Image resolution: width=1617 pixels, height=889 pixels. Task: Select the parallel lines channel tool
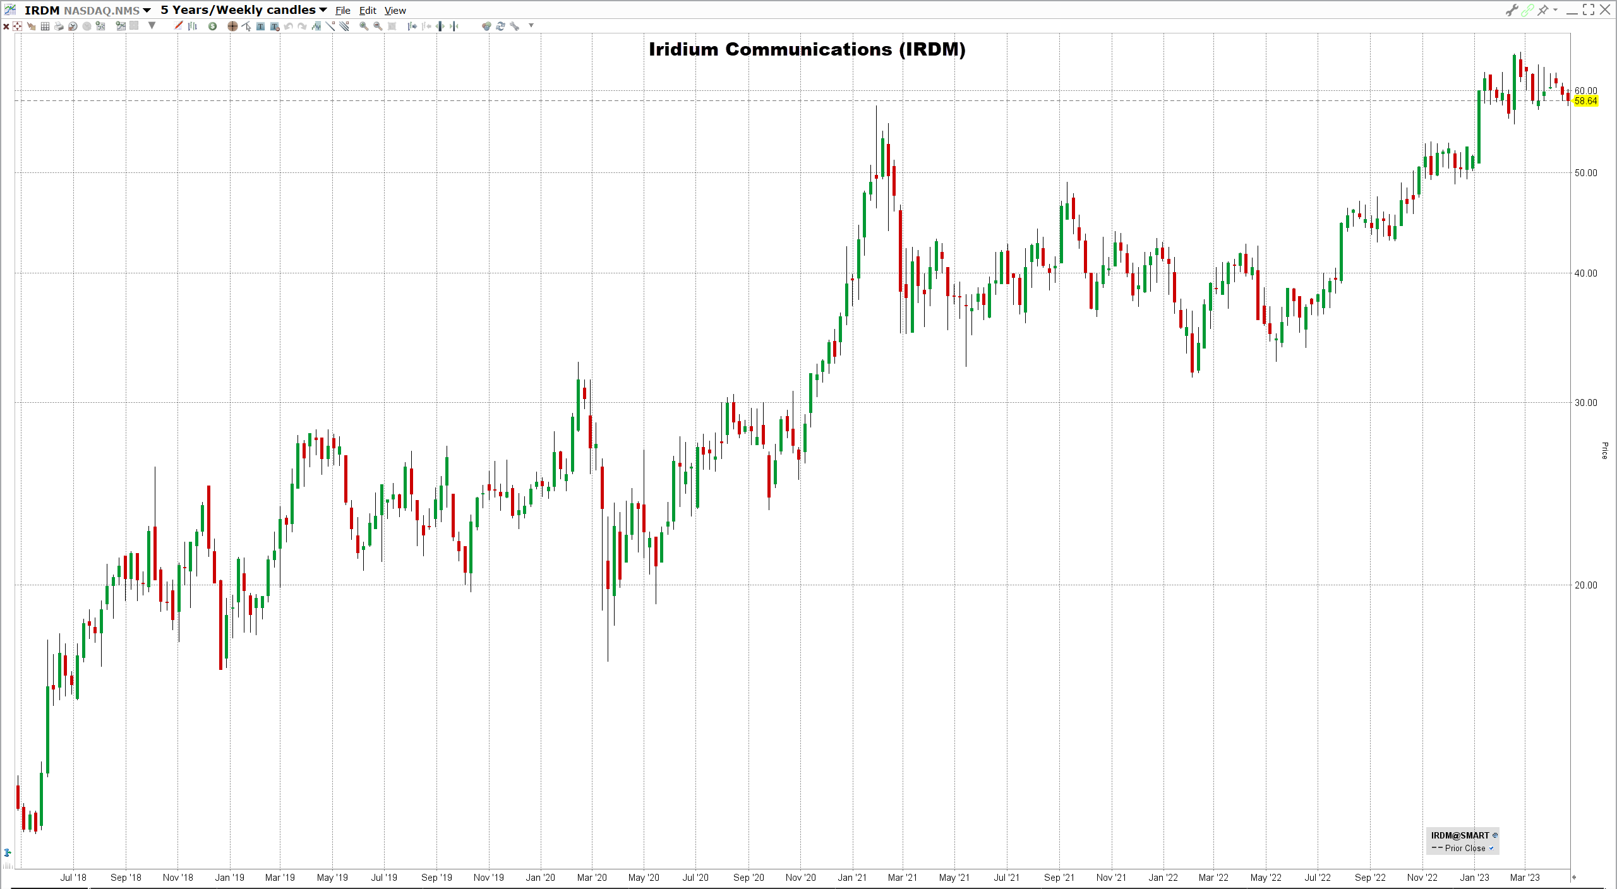tap(344, 26)
